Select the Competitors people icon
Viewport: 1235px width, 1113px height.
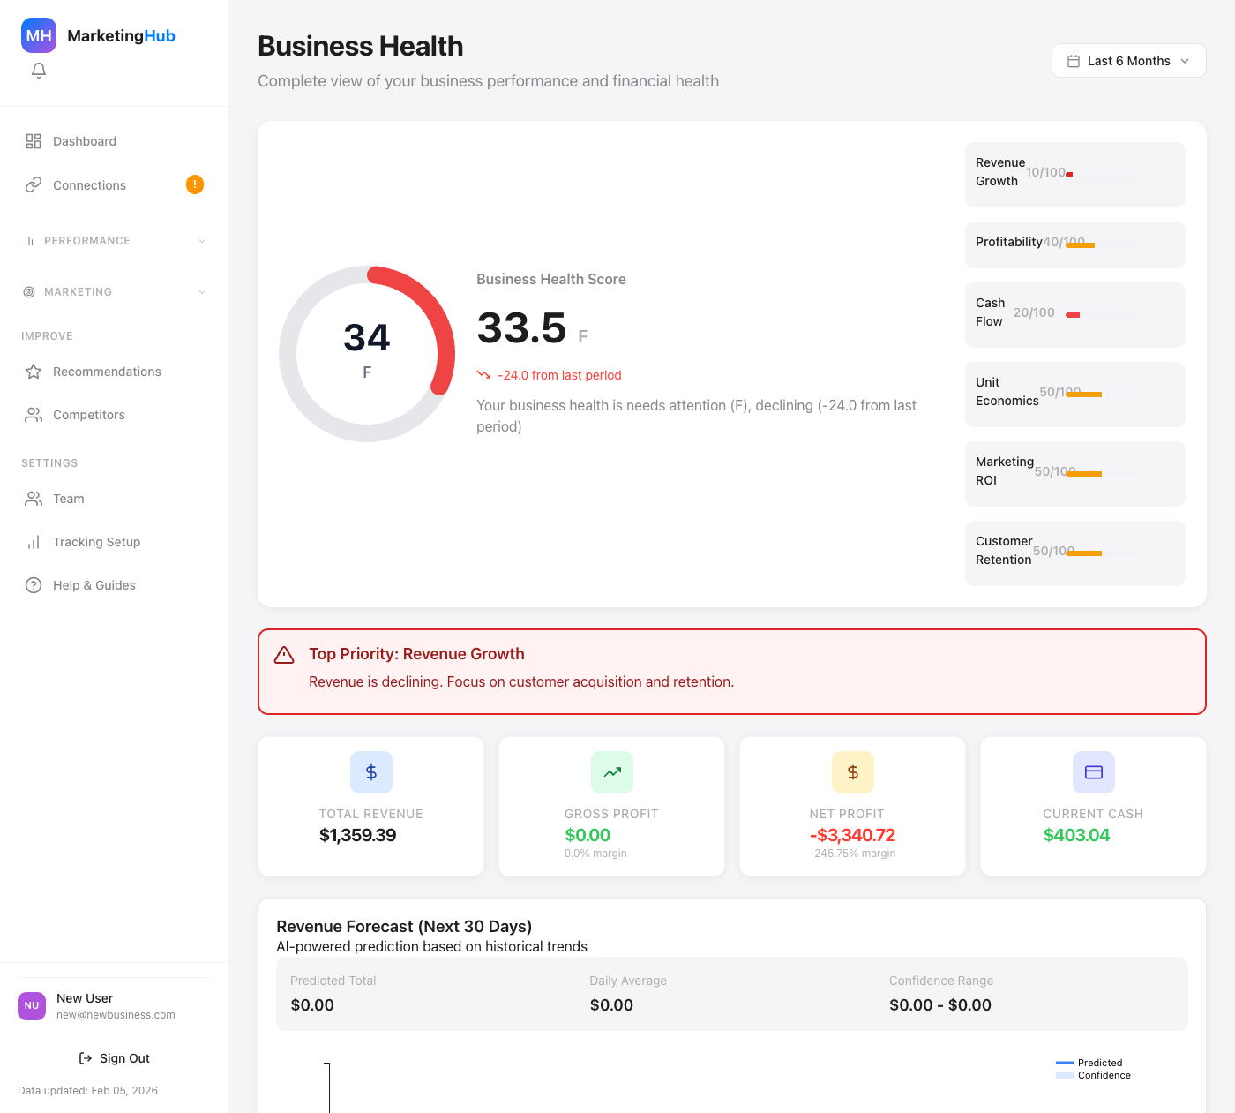tap(34, 415)
